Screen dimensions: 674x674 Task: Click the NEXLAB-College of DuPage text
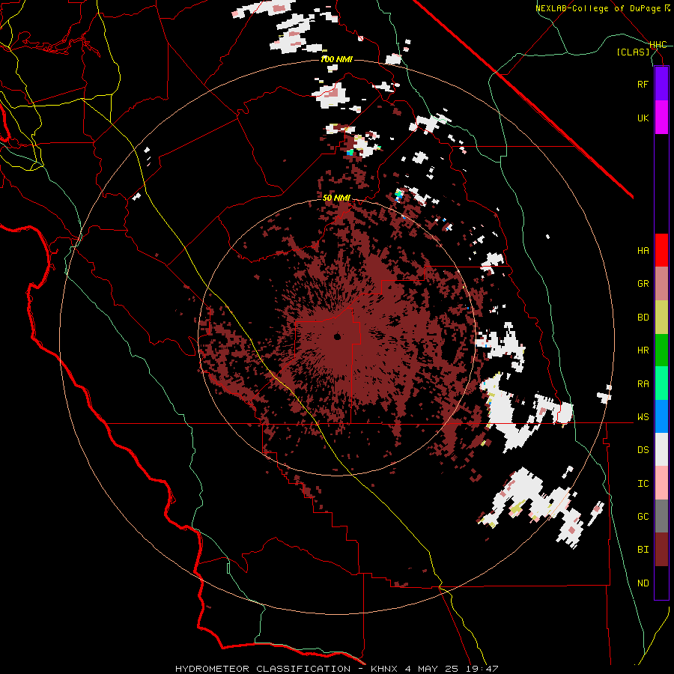599,8
